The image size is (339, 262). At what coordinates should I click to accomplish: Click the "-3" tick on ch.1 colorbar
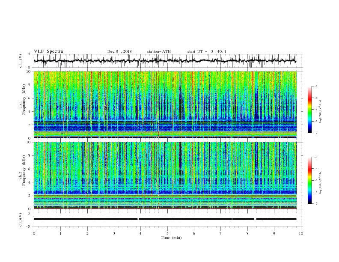315,86
